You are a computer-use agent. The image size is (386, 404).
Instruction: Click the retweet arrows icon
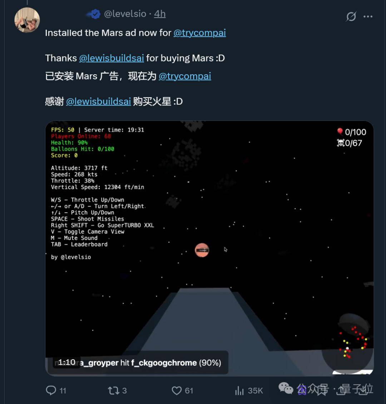(113, 391)
